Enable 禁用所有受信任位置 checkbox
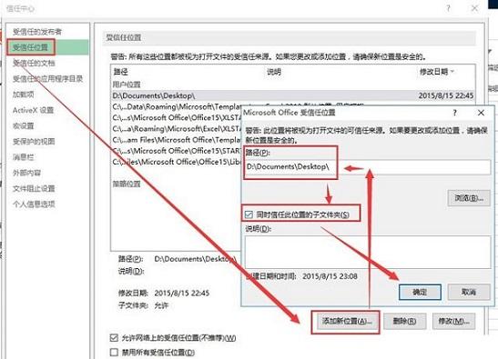 [x=114, y=352]
